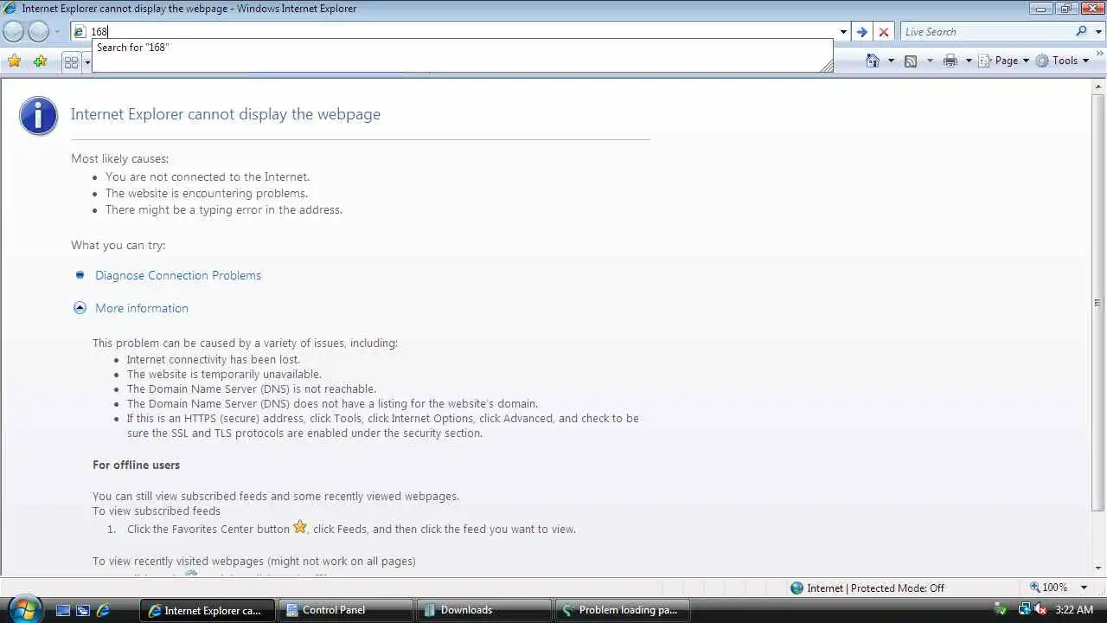Image resolution: width=1107 pixels, height=623 pixels.
Task: Select the 'Search for "168"' suggestion
Action: coord(463,48)
